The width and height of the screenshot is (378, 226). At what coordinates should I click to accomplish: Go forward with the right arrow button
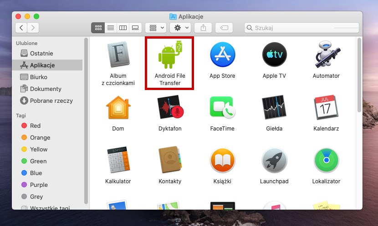33,28
